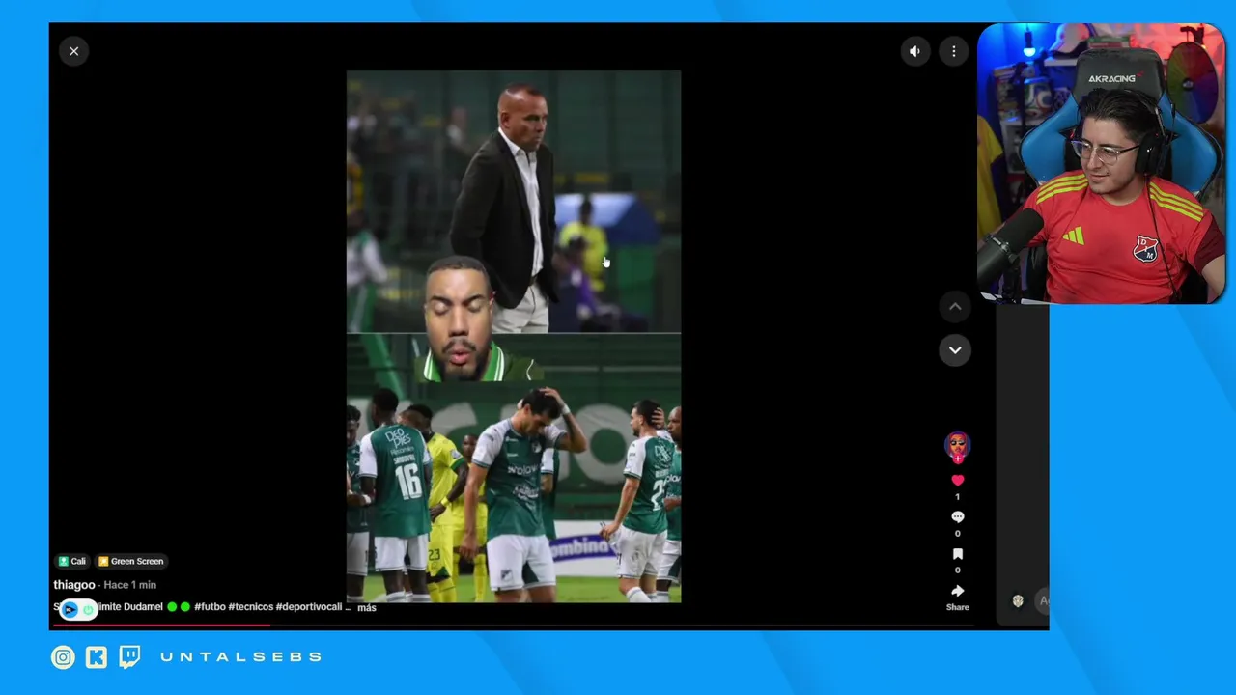Close the video viewer with the X
1236x695 pixels.
73,51
